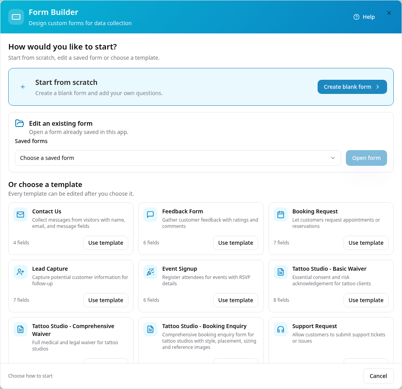The width and height of the screenshot is (402, 389).
Task: Use template for Lead Capture
Action: (x=106, y=300)
